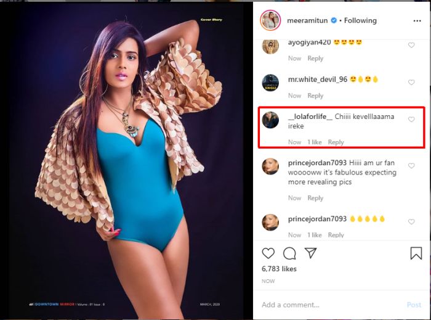The width and height of the screenshot is (431, 320).
Task: Like mr.white_devil_96's comment
Action: click(x=411, y=82)
